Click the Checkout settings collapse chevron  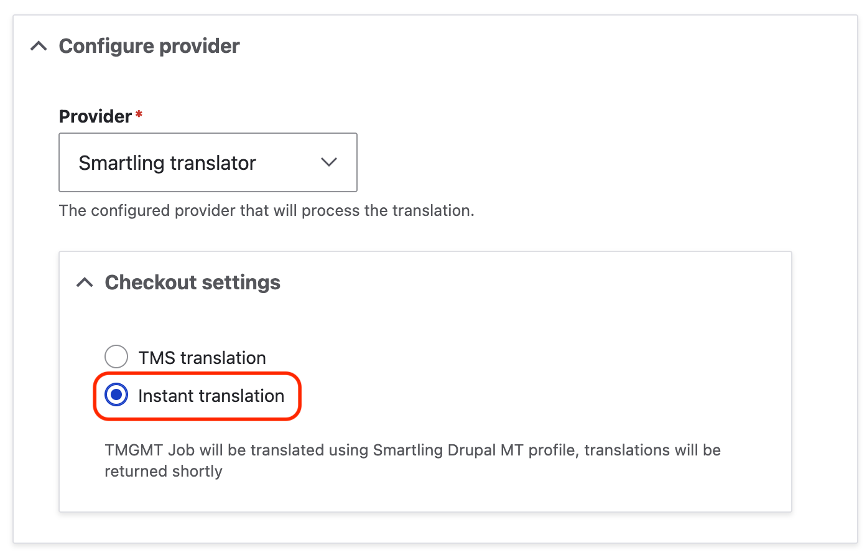85,283
